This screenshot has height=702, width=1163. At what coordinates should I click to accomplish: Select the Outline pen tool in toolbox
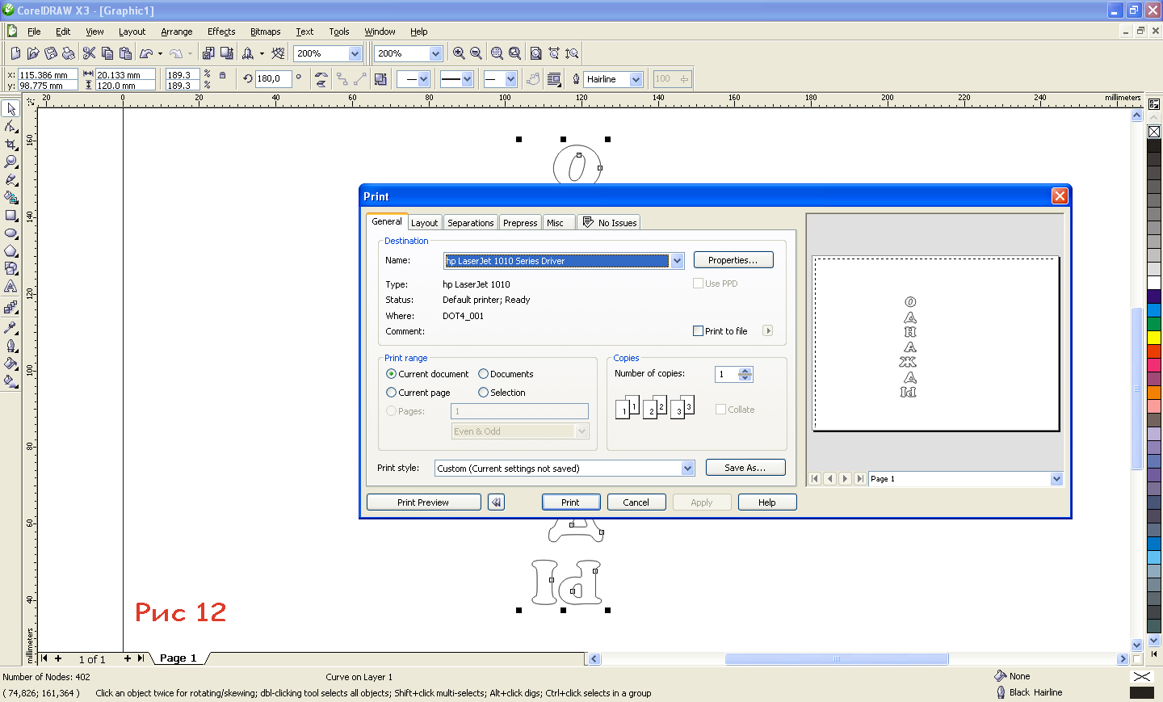[x=10, y=346]
